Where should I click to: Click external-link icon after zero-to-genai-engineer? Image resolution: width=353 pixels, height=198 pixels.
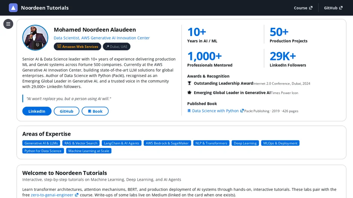coord(77,195)
